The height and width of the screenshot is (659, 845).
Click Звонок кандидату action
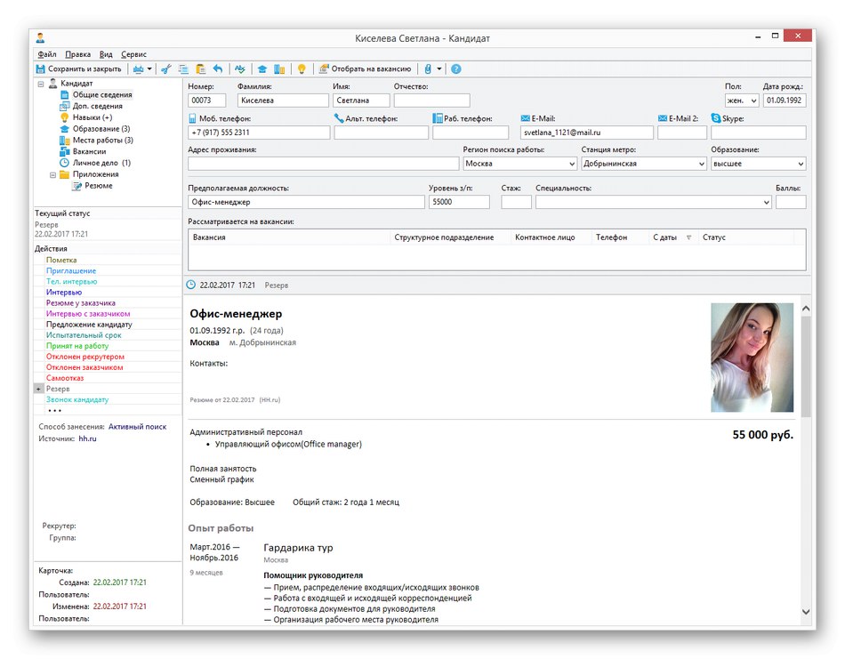point(77,400)
